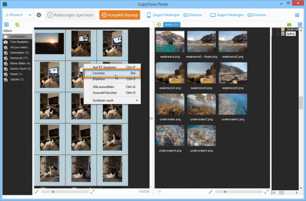Select the Nscho-Tschi (3) album
Viewport: 306px width, 201px height.
point(17,69)
